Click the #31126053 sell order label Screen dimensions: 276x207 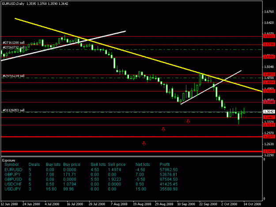click(x=14, y=110)
